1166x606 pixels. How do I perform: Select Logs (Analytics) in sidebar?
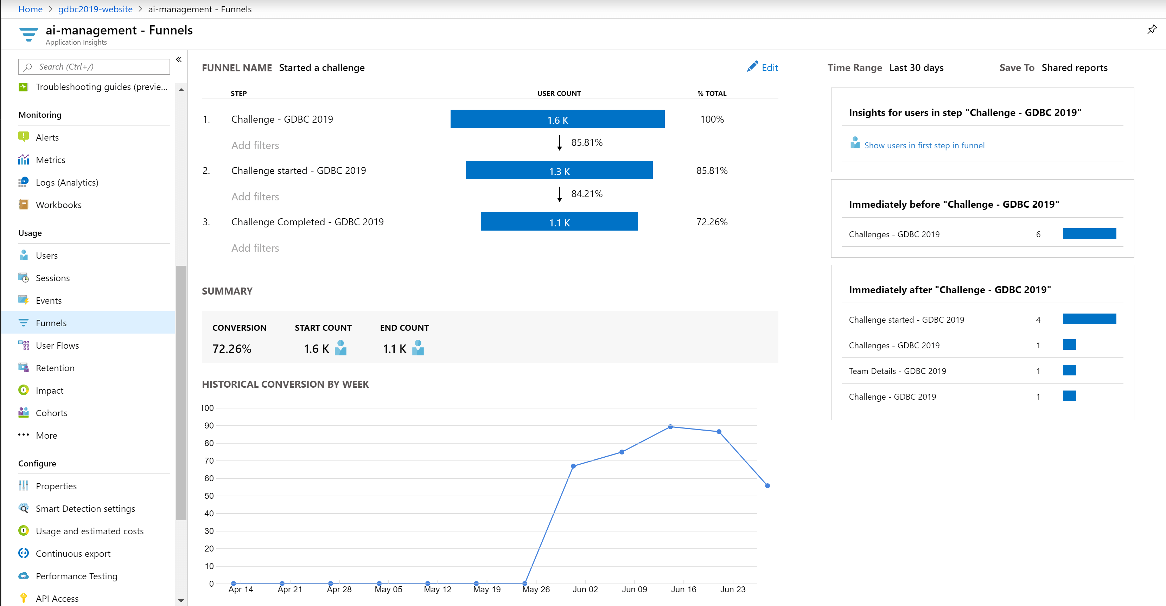(66, 182)
